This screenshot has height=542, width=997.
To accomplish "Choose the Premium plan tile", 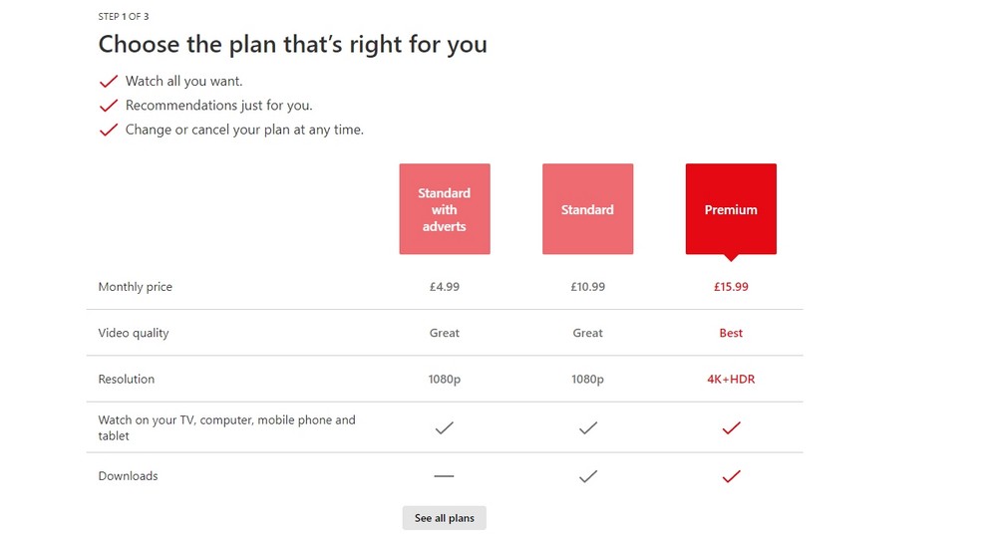I will tap(731, 209).
